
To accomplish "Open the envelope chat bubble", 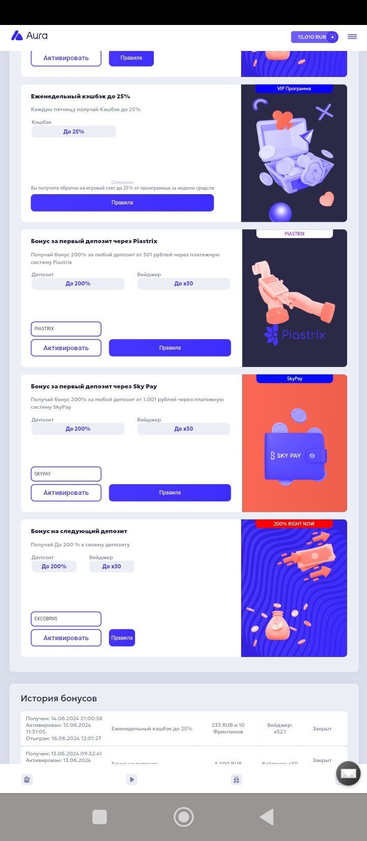I will click(x=348, y=774).
